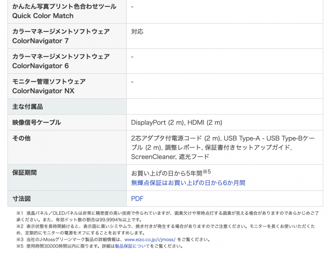Click the ColorNavigator 7 row header

[x=61, y=36]
